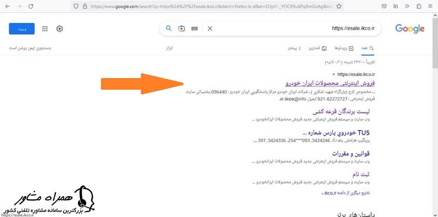Go back using the browser back arrow

(x=8, y=6)
